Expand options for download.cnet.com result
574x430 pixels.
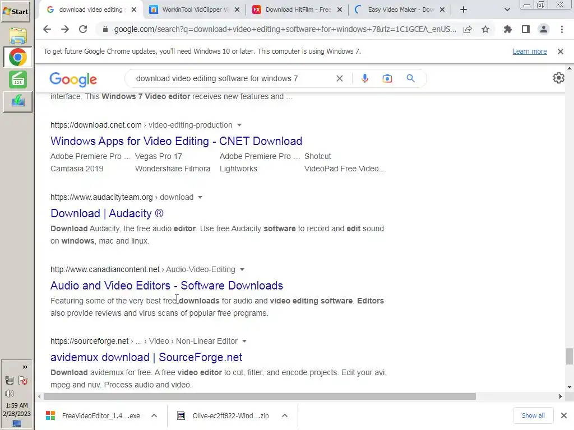[239, 125]
